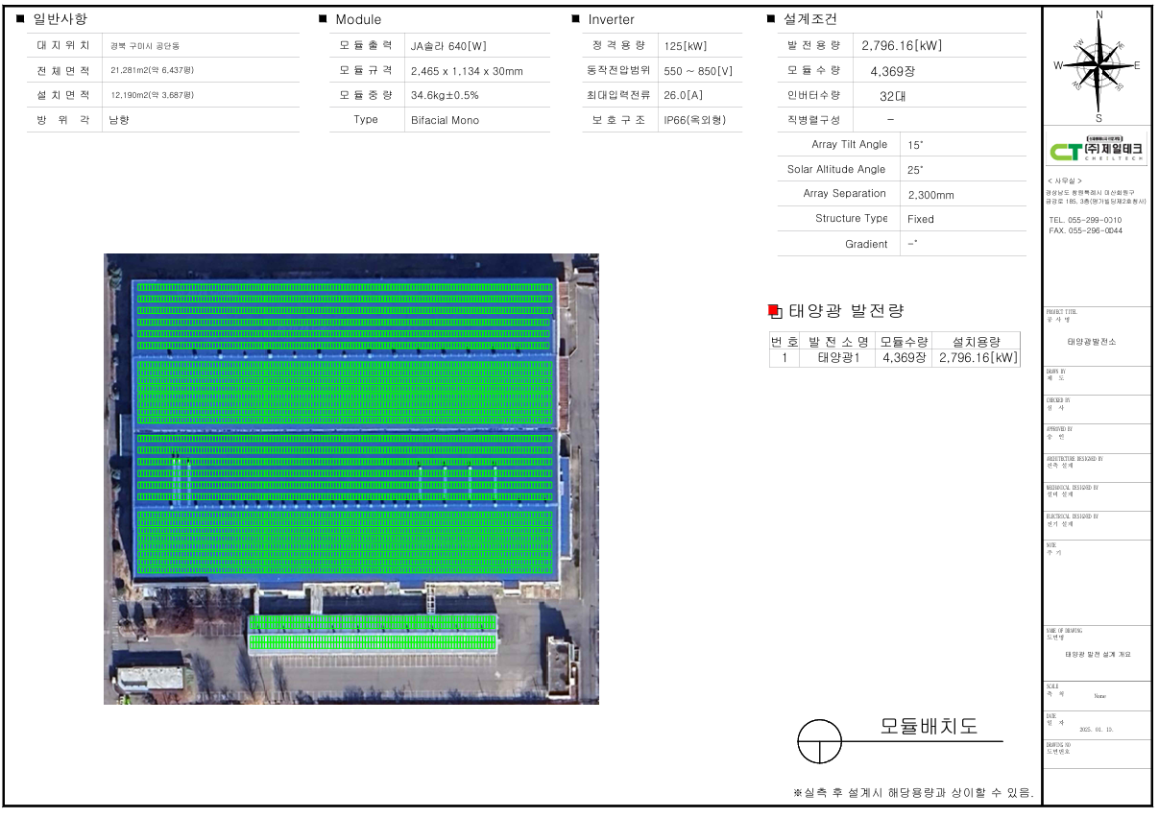Click the black bullet next to Inverter
The height and width of the screenshot is (818, 1159).
pos(576,18)
